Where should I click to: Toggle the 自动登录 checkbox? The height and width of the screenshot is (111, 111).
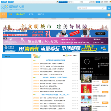click(x=90, y=2)
